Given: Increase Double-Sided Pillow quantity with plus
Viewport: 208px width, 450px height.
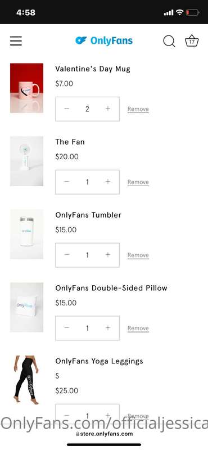Looking at the screenshot, I should 107,328.
